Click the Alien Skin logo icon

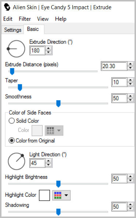tap(7, 7)
